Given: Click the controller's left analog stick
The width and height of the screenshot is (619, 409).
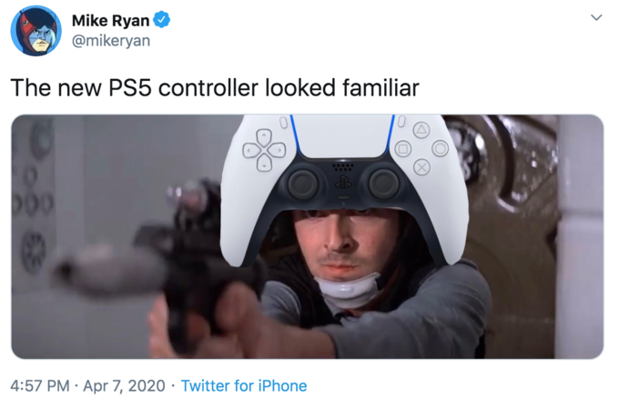Looking at the screenshot, I should [x=303, y=184].
